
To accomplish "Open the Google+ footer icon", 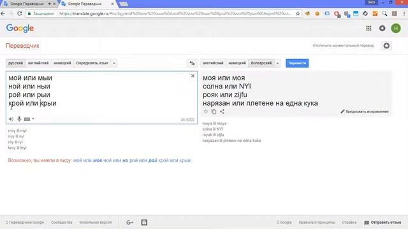I will (129, 222).
